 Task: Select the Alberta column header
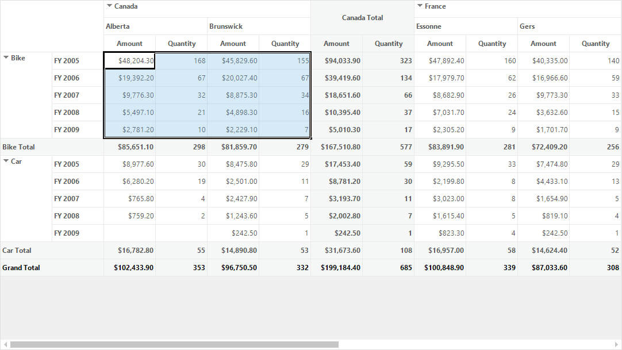coord(155,26)
